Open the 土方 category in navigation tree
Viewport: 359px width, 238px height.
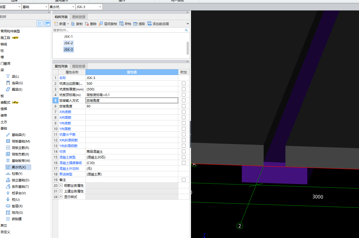pyautogui.click(x=4, y=122)
